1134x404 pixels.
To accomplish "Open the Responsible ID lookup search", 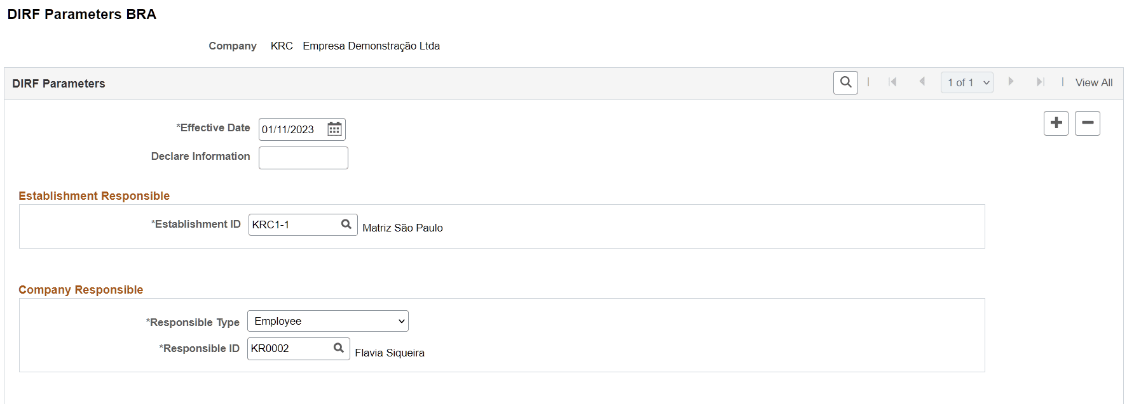I will [x=339, y=348].
